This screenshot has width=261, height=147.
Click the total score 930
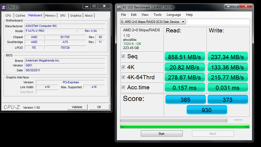(207, 110)
